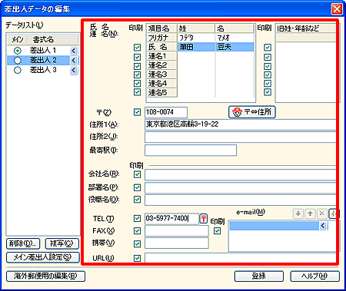The image size is (346, 291).
Task: Select the 差出人 3 radio button
Action: coord(18,70)
